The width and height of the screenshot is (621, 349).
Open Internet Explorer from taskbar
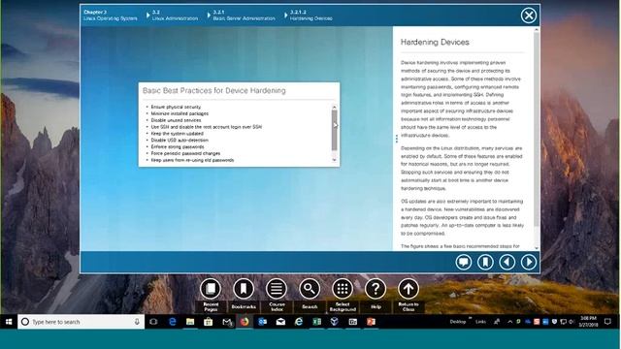point(299,322)
